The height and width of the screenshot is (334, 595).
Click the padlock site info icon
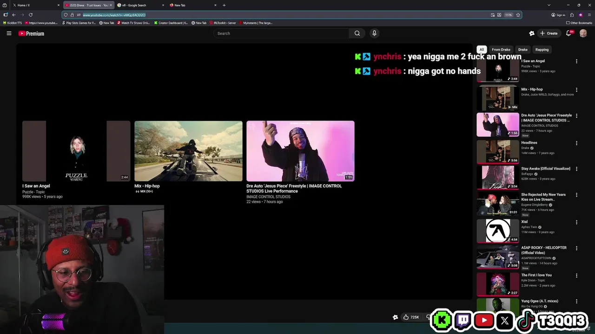[x=72, y=15]
